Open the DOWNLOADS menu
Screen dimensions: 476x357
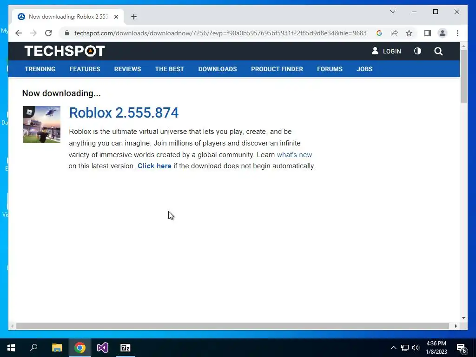(x=218, y=69)
